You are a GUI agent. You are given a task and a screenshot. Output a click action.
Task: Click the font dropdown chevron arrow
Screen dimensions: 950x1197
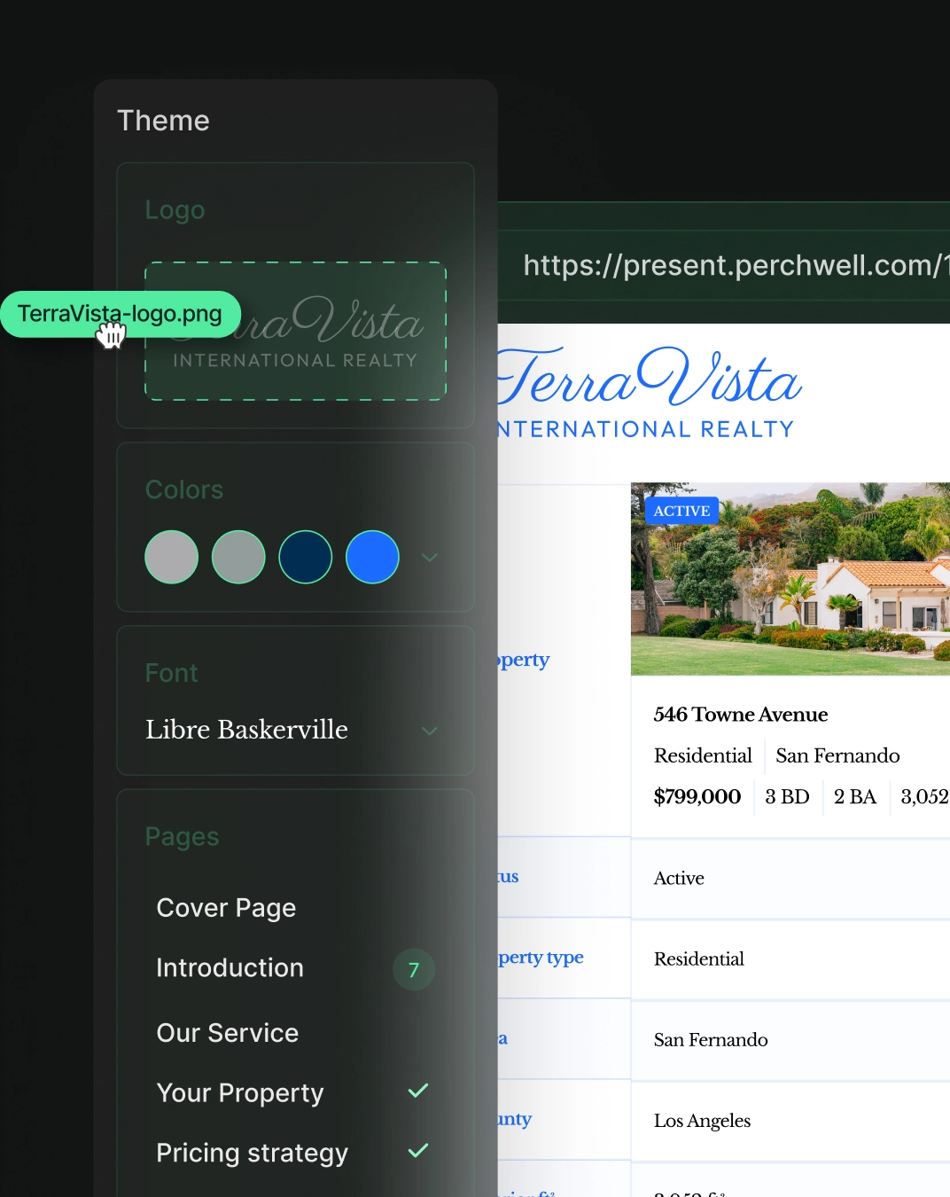[x=430, y=731]
